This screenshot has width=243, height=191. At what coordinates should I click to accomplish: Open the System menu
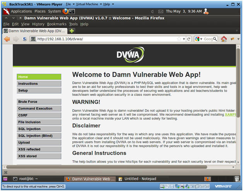55,11
